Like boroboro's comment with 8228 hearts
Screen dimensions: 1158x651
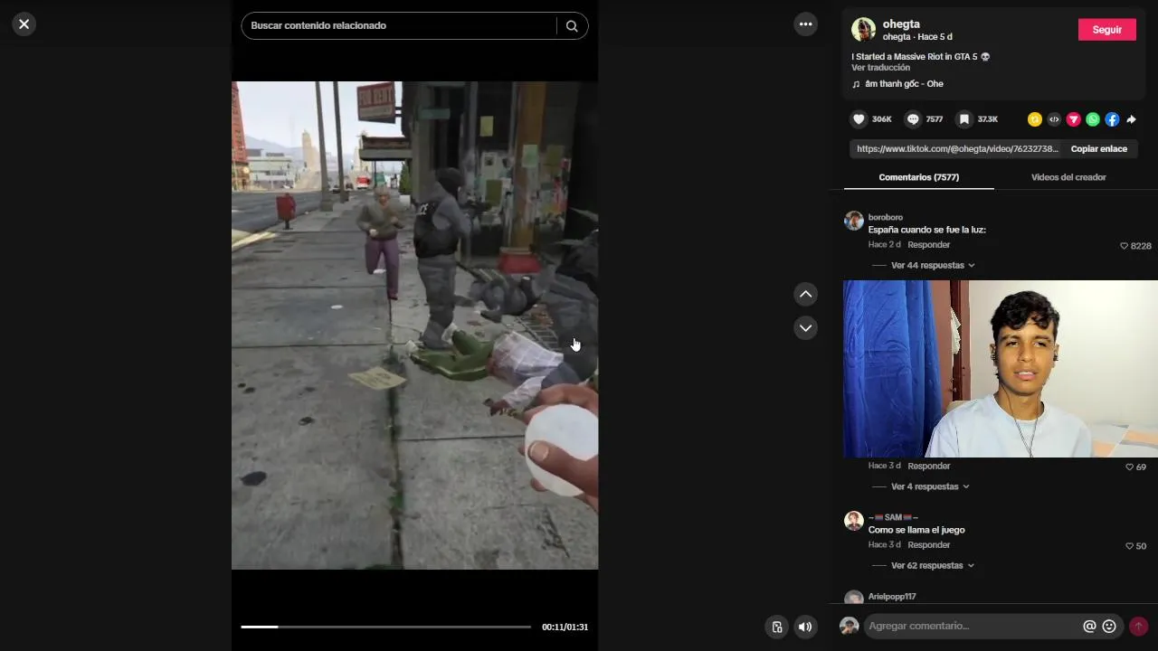click(x=1124, y=246)
